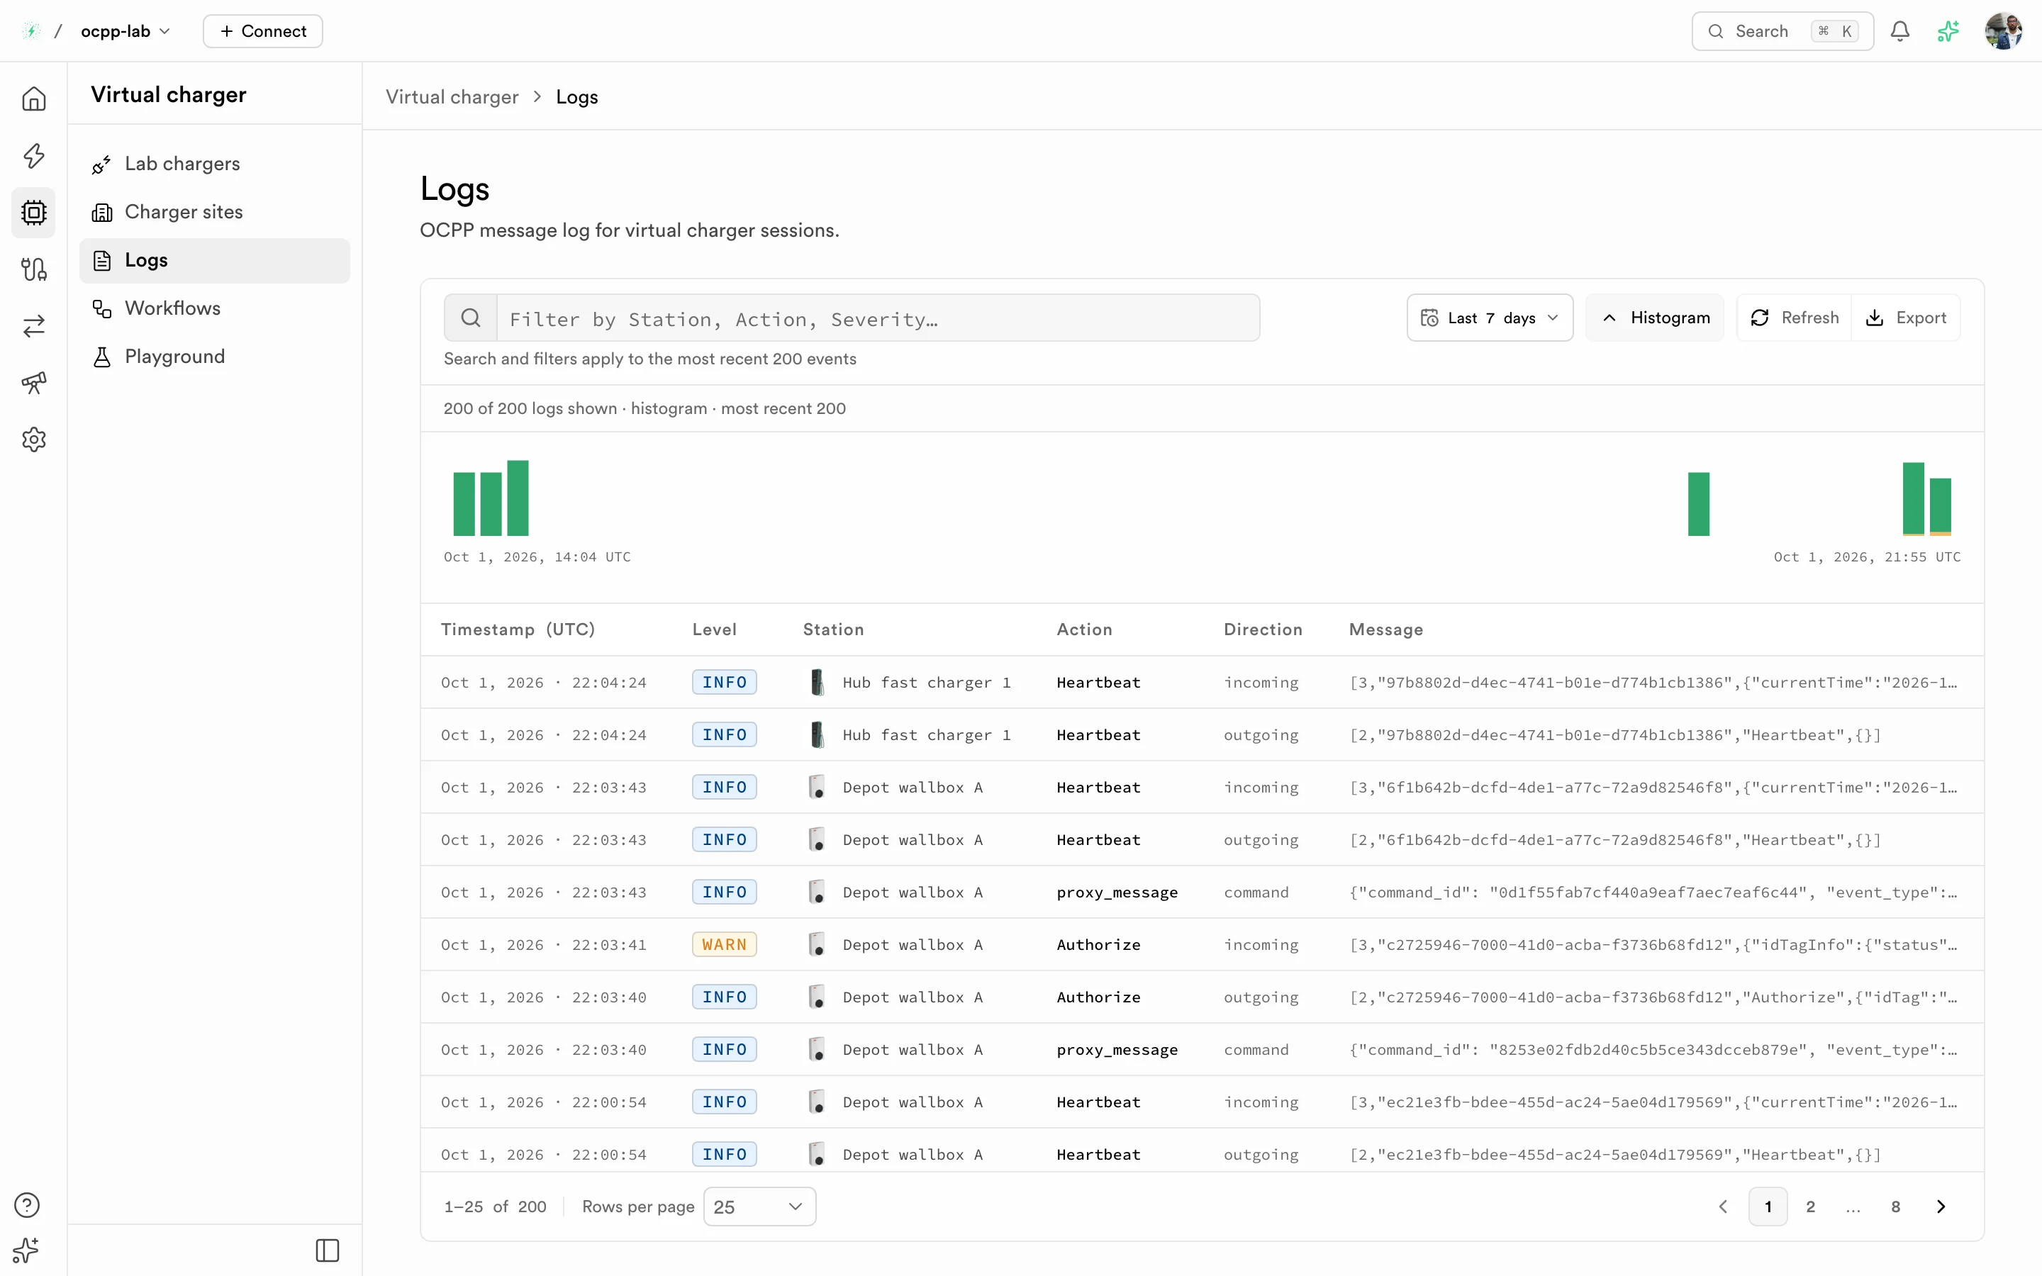Click the Timestamp (UTC) column header
The image size is (2042, 1276).
click(x=518, y=629)
